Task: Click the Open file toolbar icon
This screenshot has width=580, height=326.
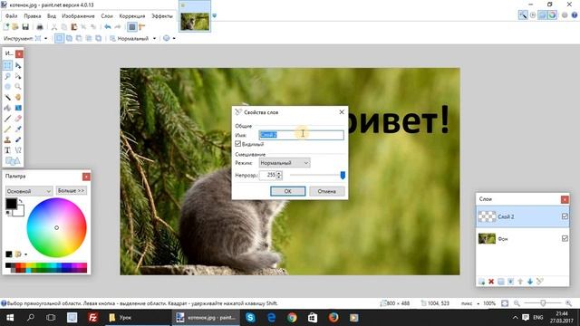Action: coord(15,27)
